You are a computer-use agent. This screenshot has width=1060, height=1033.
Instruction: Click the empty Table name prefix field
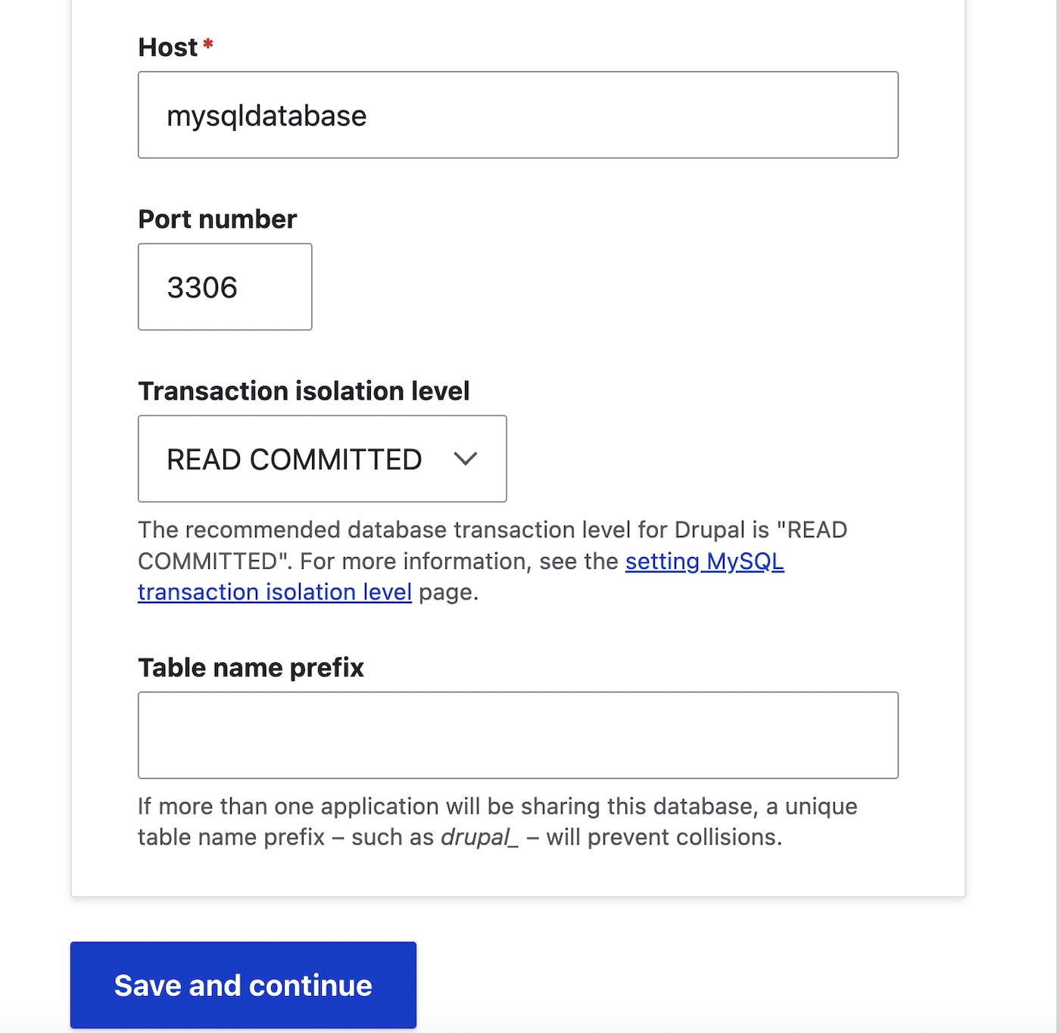click(x=517, y=734)
